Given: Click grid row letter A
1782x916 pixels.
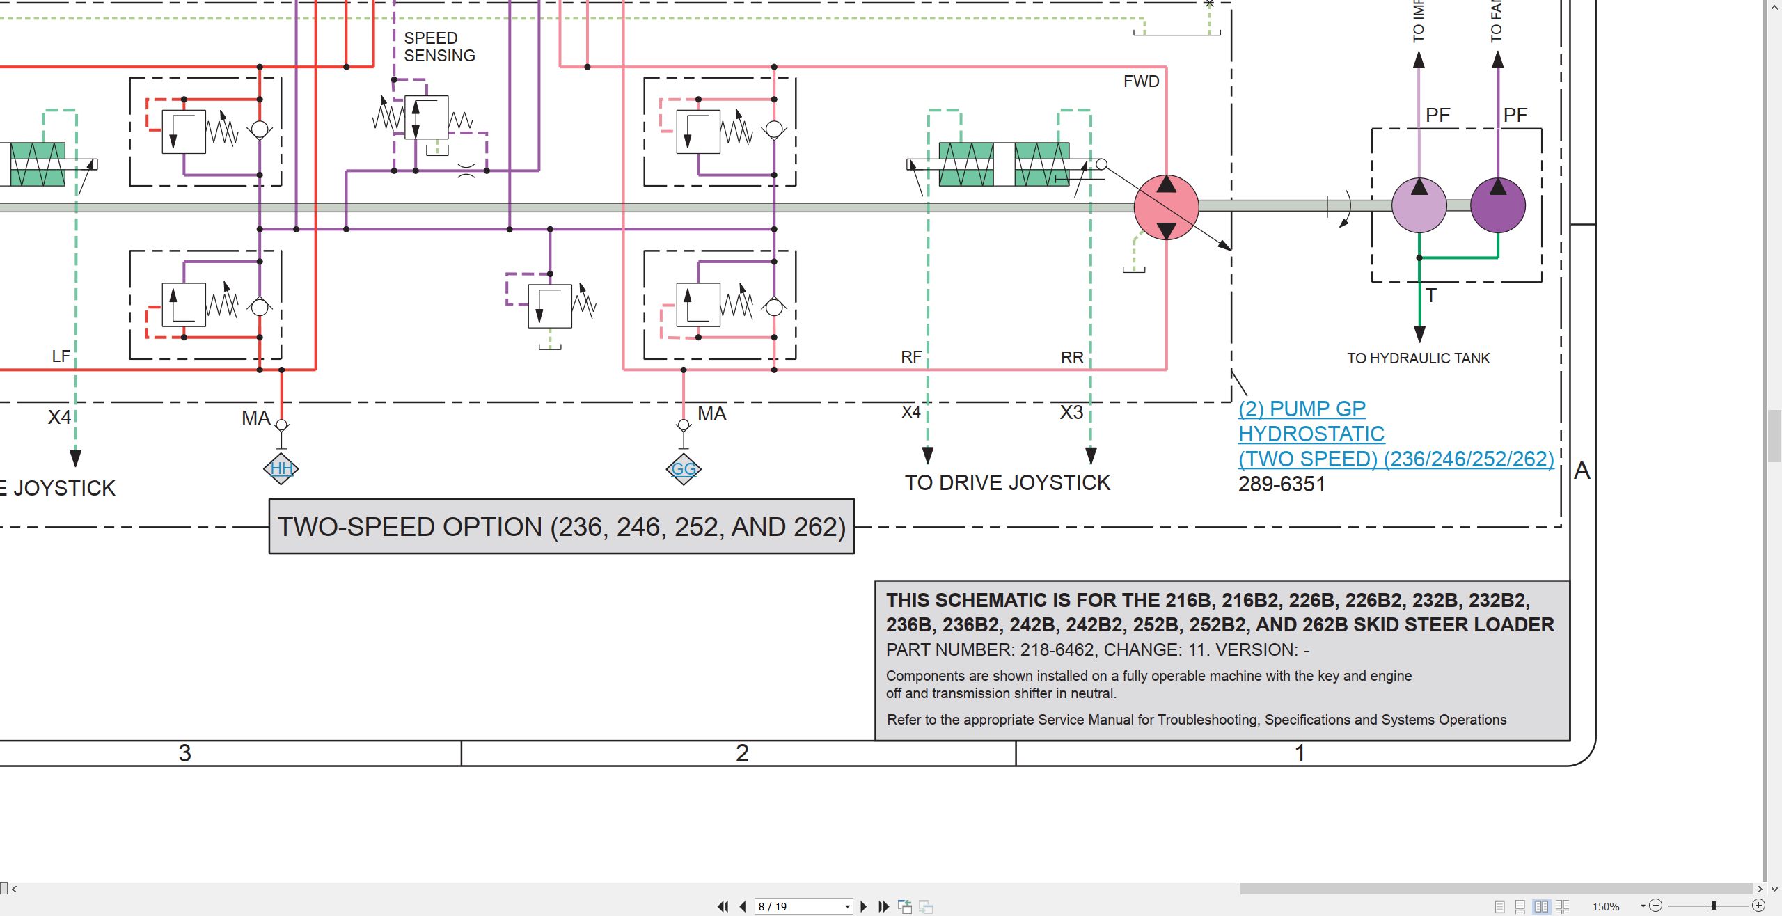Looking at the screenshot, I should (1582, 471).
